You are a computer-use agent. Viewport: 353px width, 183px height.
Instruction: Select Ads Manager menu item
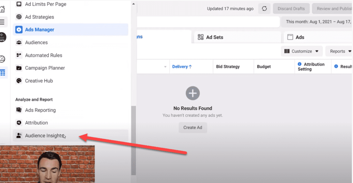coord(70,30)
